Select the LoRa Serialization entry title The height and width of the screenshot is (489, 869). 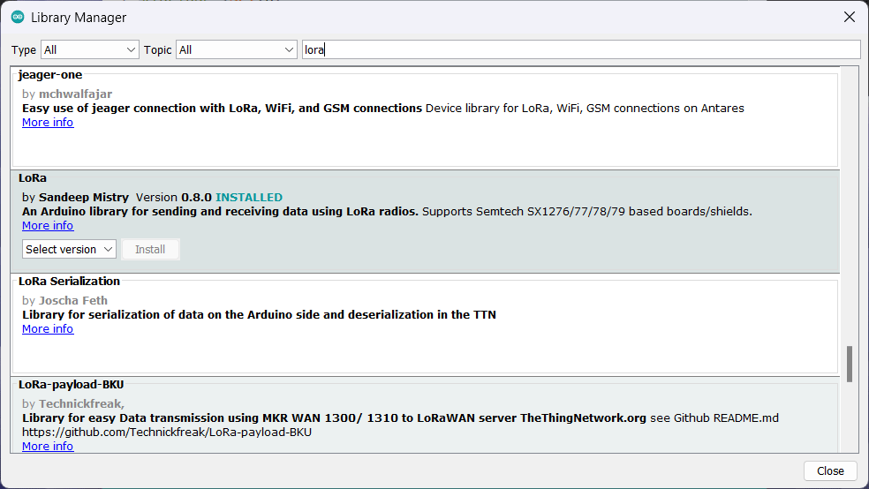coord(69,282)
